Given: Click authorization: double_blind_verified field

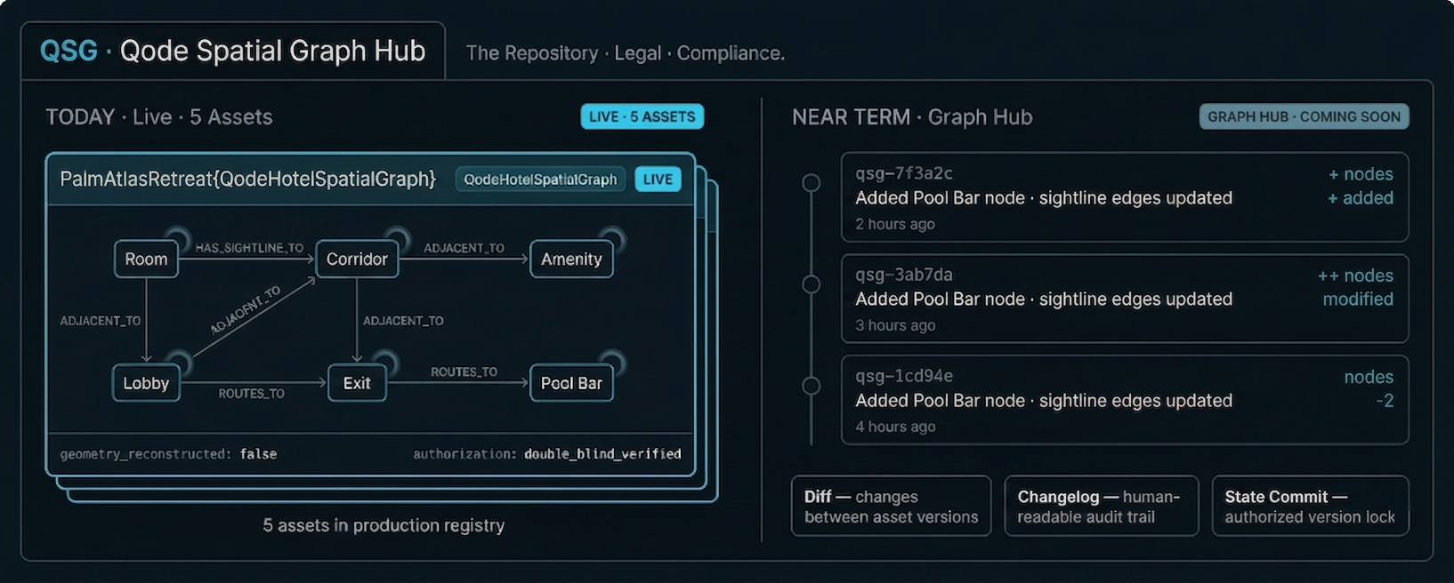Looking at the screenshot, I should pyautogui.click(x=547, y=454).
